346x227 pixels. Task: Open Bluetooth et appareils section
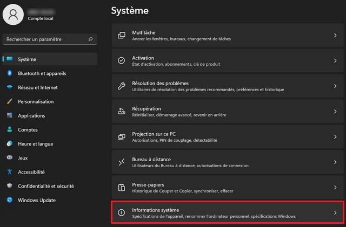pyautogui.click(x=50, y=73)
